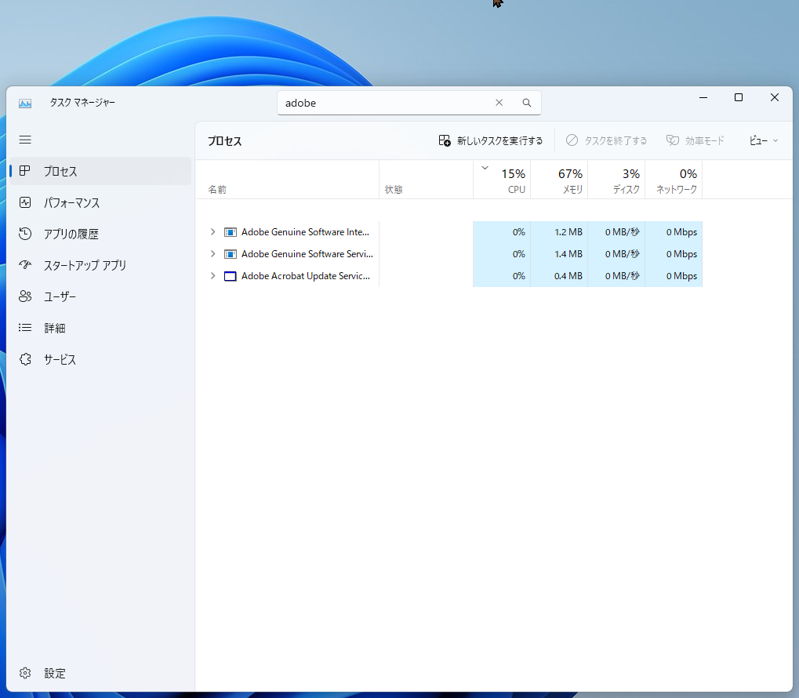Sort by the 67% メモリ column header
The width and height of the screenshot is (799, 698).
[x=559, y=180]
